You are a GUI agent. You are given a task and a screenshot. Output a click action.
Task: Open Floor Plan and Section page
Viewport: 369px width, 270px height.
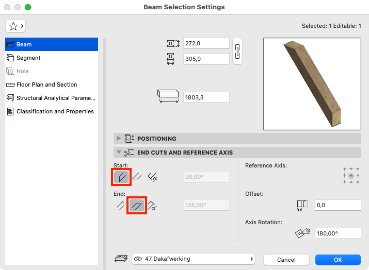pos(52,85)
